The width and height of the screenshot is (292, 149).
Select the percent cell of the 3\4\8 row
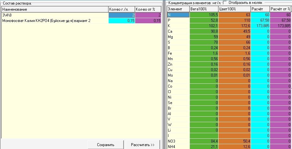click(x=148, y=15)
